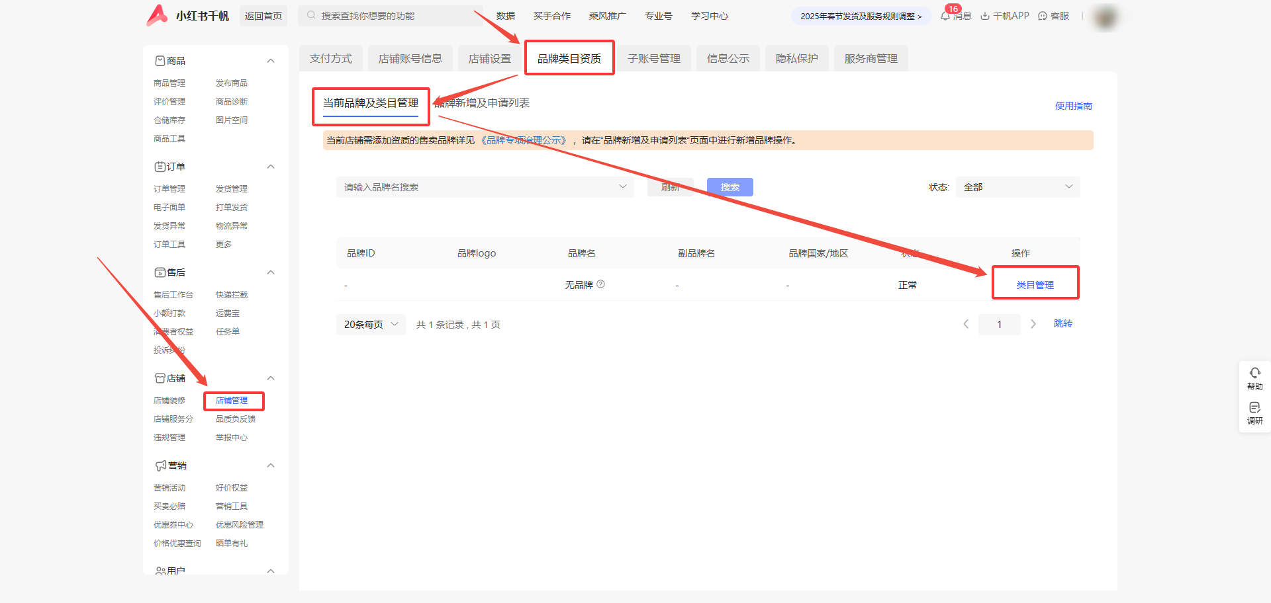Open 客服 customer service

(x=1053, y=16)
